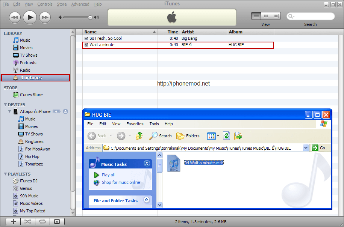The width and height of the screenshot is (344, 227).
Task: Click the Explorer task pane scroll-down arrow
Action: pos(160,205)
